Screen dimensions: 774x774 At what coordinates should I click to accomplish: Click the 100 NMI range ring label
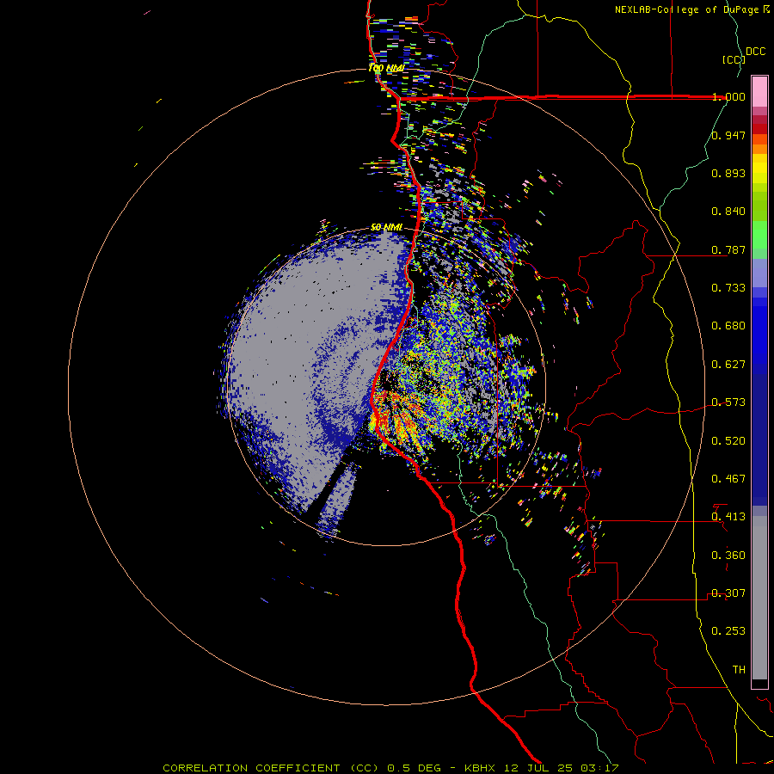(386, 68)
